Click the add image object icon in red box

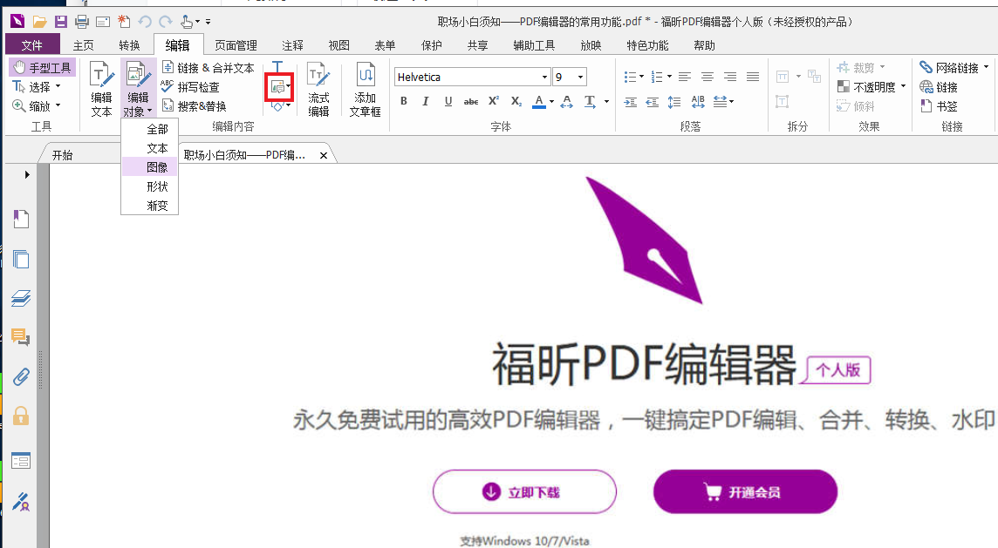[277, 87]
